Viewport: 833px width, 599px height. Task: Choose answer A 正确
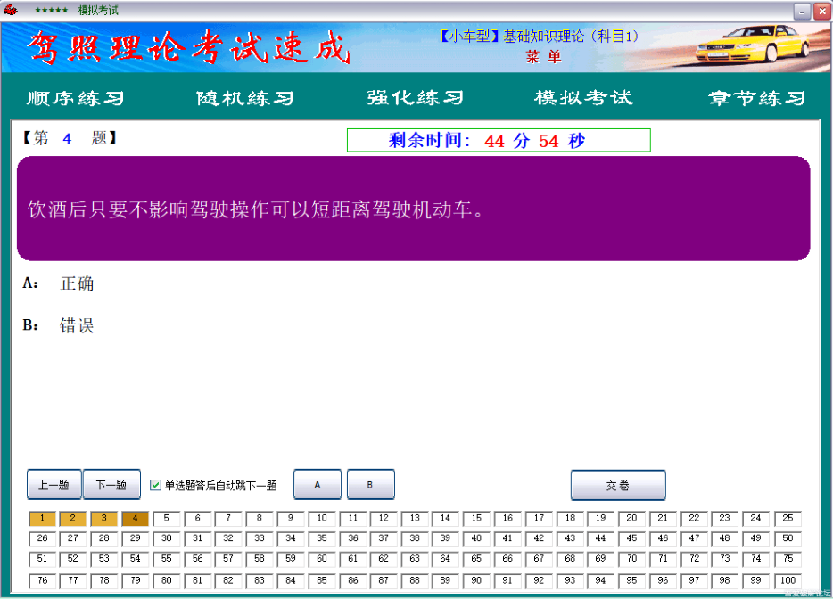318,484
